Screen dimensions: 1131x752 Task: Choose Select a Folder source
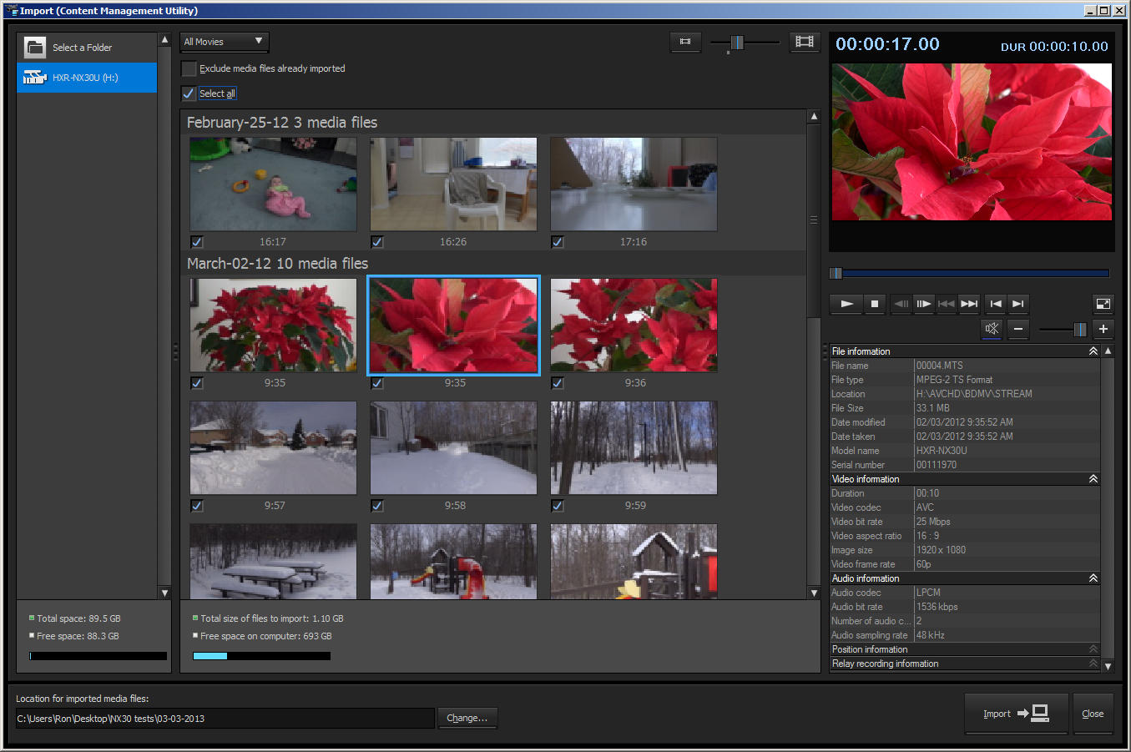(82, 48)
